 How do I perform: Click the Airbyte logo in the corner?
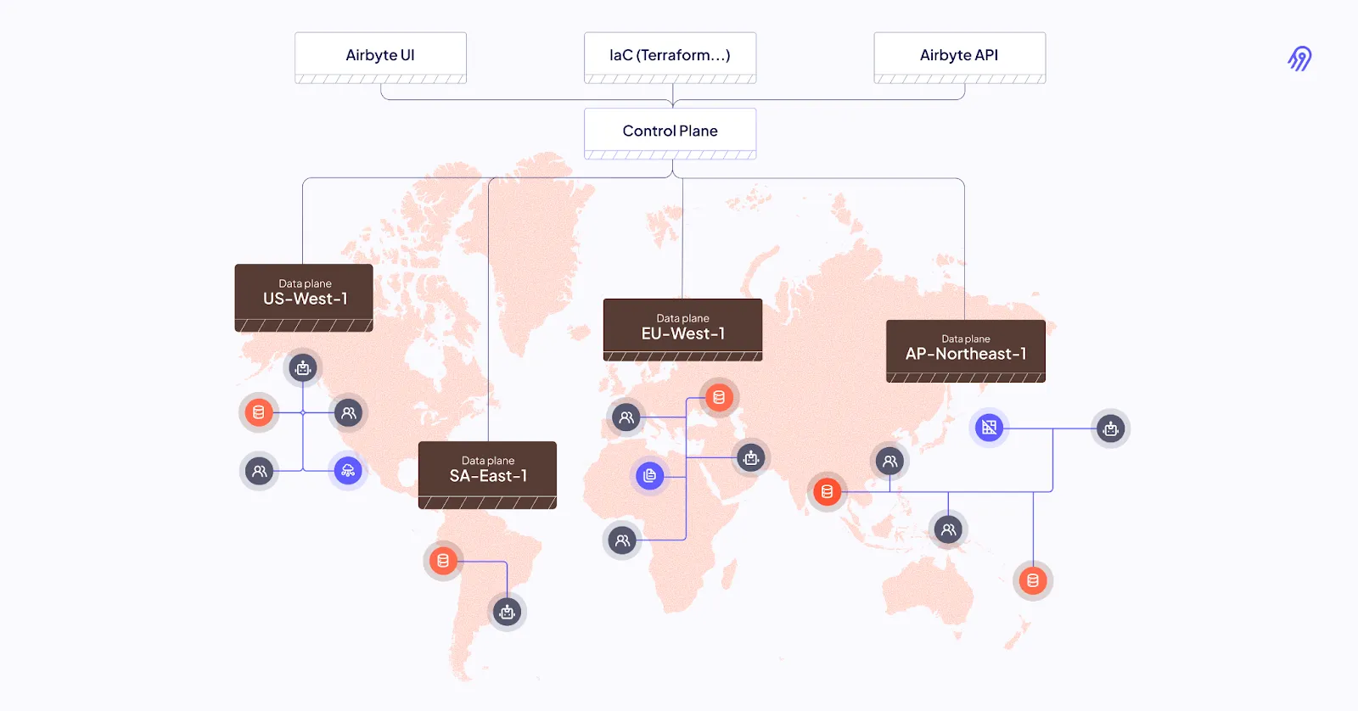coord(1299,59)
